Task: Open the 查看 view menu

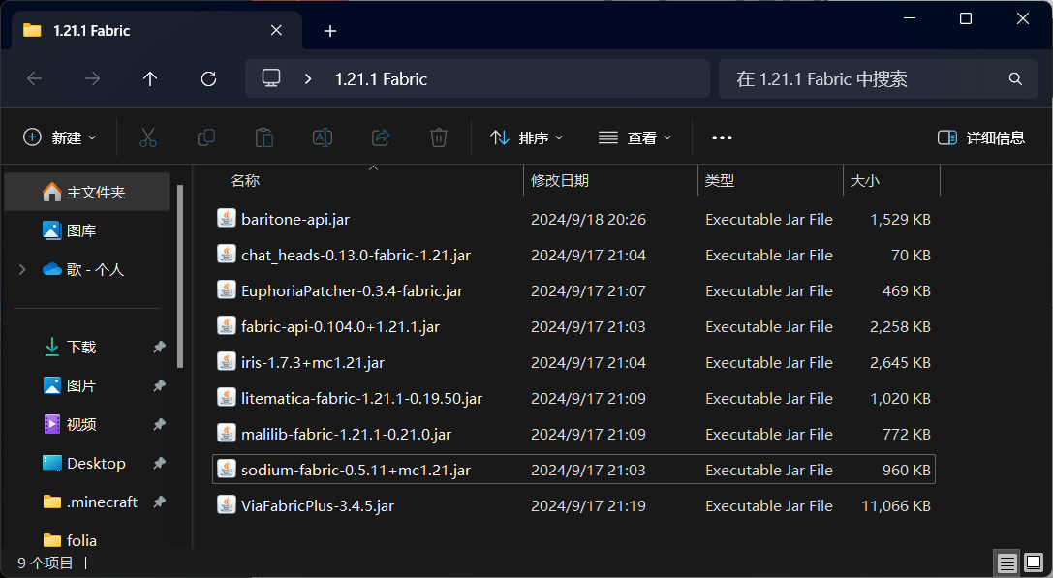Action: pos(635,137)
